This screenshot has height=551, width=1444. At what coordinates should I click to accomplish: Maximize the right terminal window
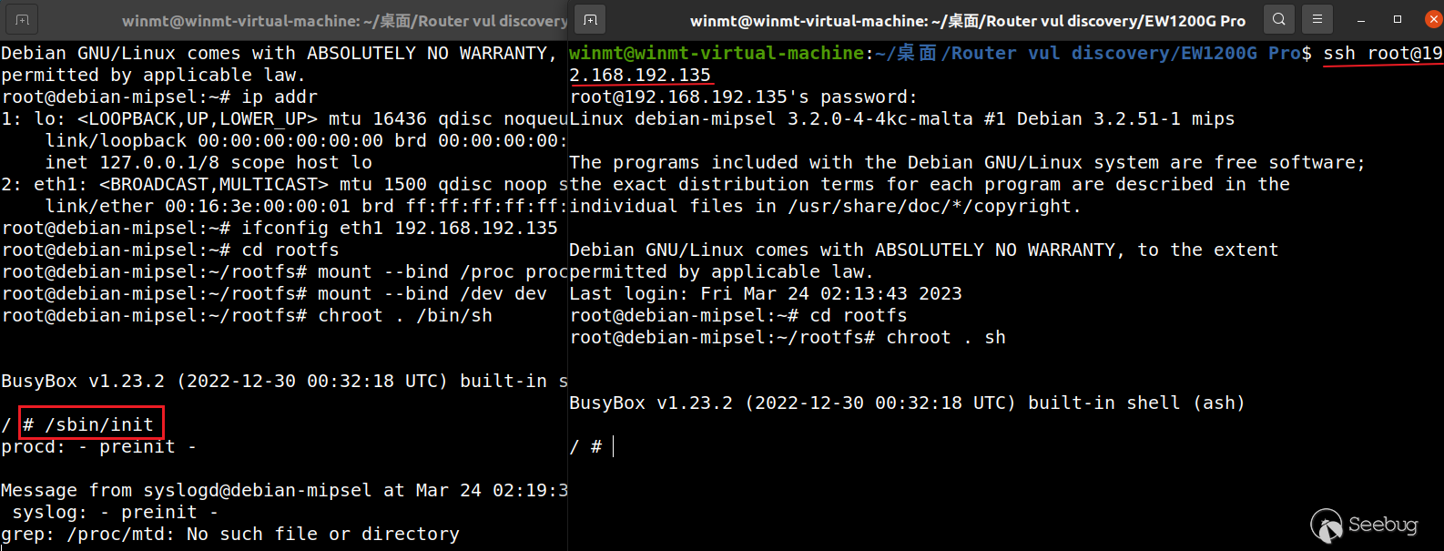1398,19
